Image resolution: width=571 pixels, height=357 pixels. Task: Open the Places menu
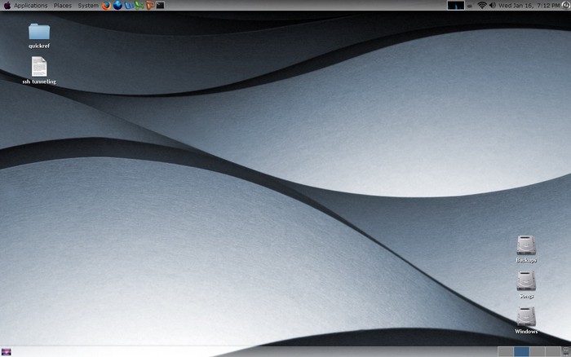tap(63, 6)
